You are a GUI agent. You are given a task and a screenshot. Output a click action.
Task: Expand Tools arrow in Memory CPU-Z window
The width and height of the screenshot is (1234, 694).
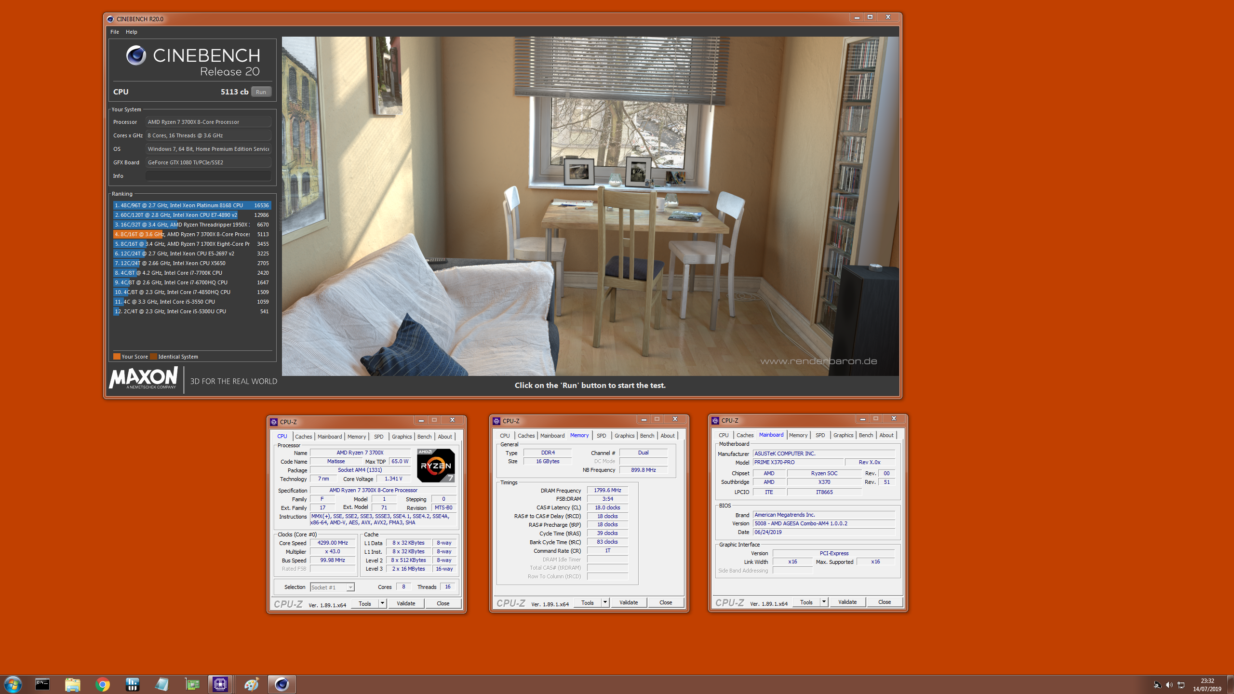605,602
